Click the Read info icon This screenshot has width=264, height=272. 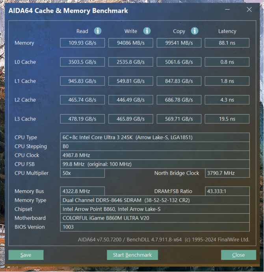pyautogui.click(x=98, y=31)
